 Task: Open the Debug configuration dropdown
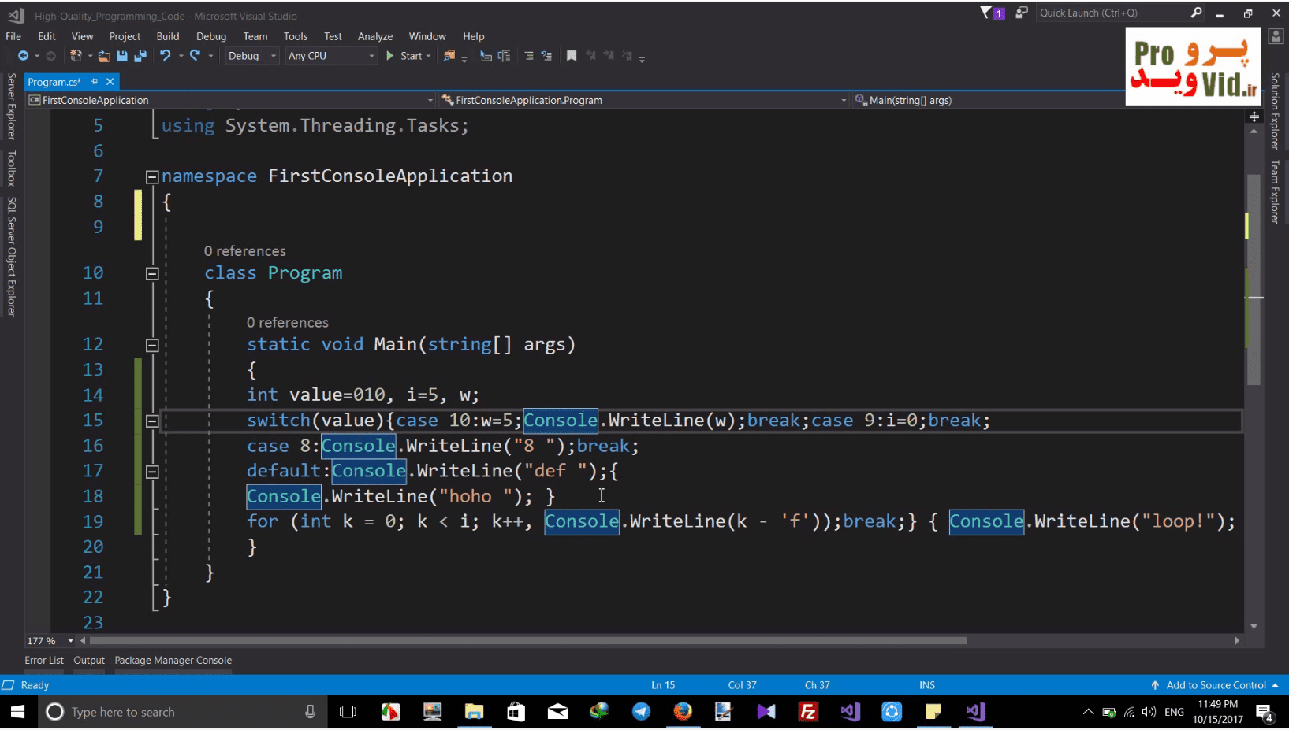[251, 56]
